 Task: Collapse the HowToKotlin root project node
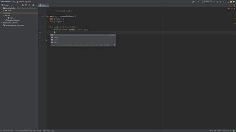tap(1, 8)
